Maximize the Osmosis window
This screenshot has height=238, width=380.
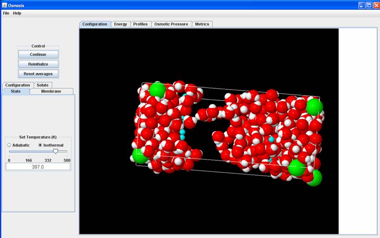[x=368, y=5]
